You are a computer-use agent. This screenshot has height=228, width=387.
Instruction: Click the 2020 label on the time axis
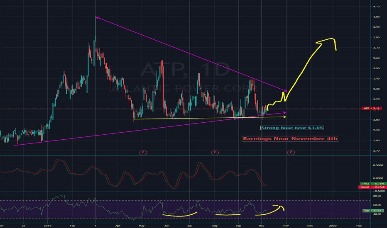333,226
